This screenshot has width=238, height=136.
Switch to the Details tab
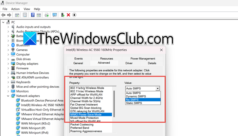(x=152, y=63)
